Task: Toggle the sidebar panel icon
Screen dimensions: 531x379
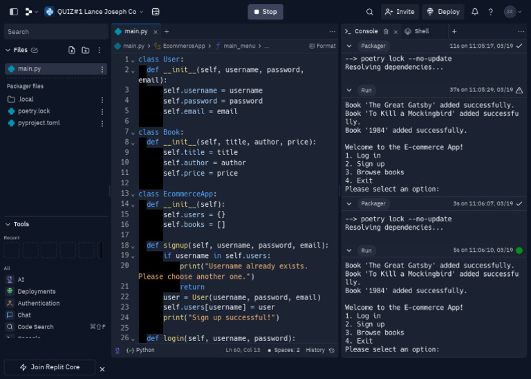Action: tap(14, 12)
